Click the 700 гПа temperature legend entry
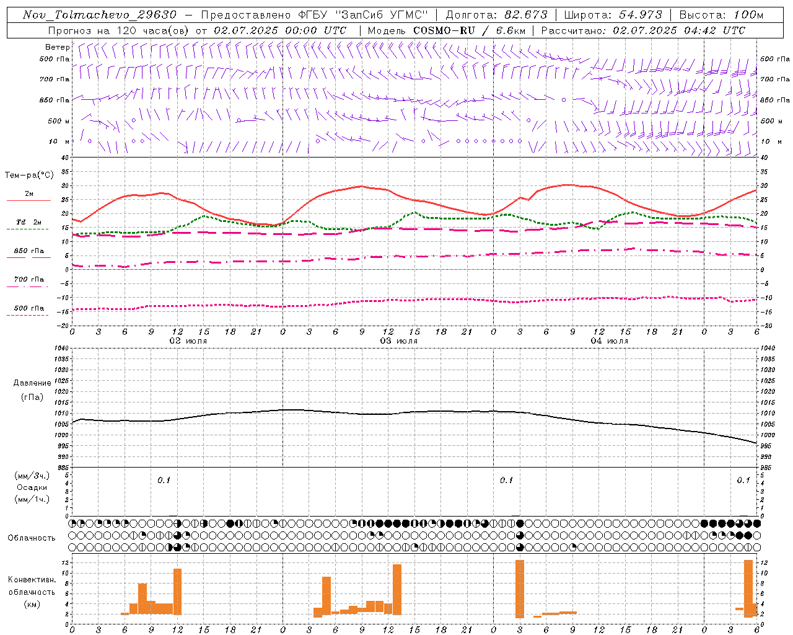This screenshot has width=793, height=635. (29, 280)
